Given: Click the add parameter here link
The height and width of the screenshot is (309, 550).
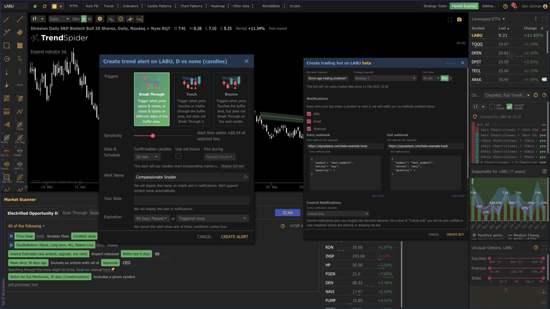Looking at the screenshot, I should click(23, 285).
